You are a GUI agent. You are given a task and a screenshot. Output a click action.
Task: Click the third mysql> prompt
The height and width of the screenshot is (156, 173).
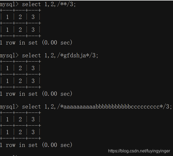[x=9, y=107]
